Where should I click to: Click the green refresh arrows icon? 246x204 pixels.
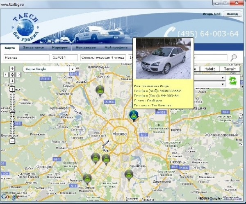(x=232, y=81)
